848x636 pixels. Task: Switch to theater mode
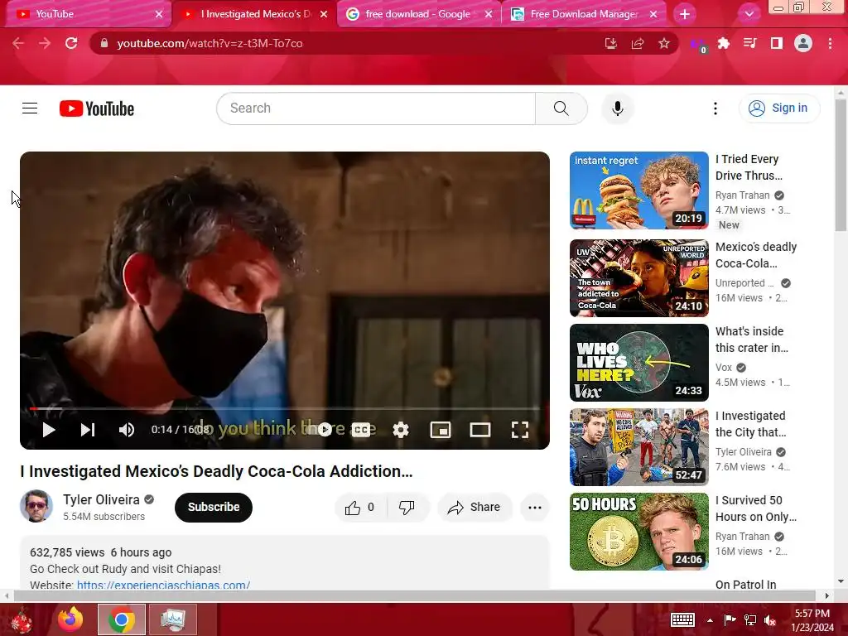480,430
